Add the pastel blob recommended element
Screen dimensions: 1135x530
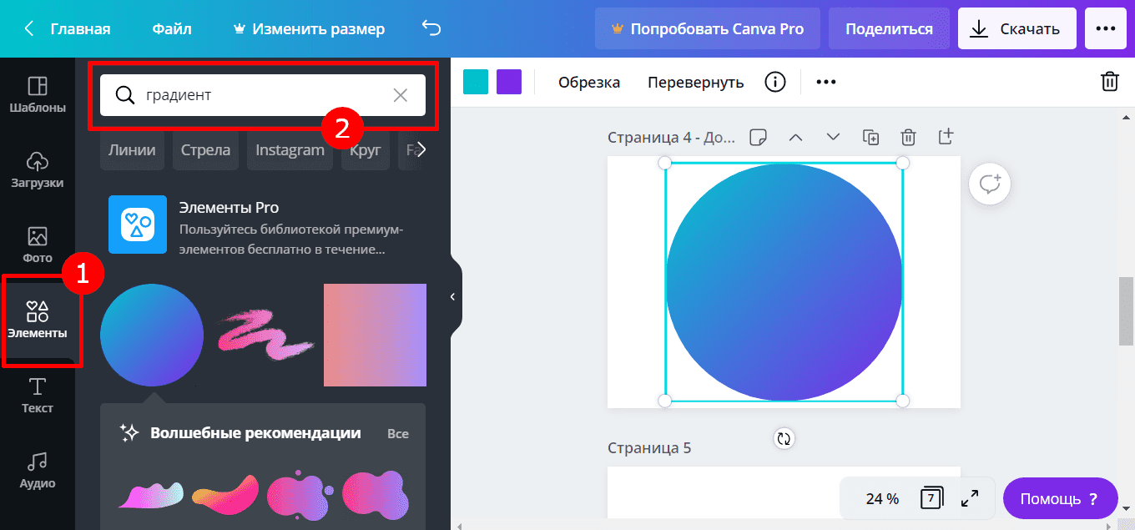click(150, 497)
